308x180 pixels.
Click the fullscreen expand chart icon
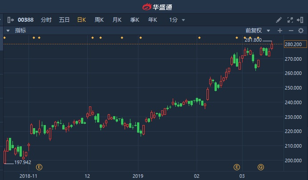290,20
